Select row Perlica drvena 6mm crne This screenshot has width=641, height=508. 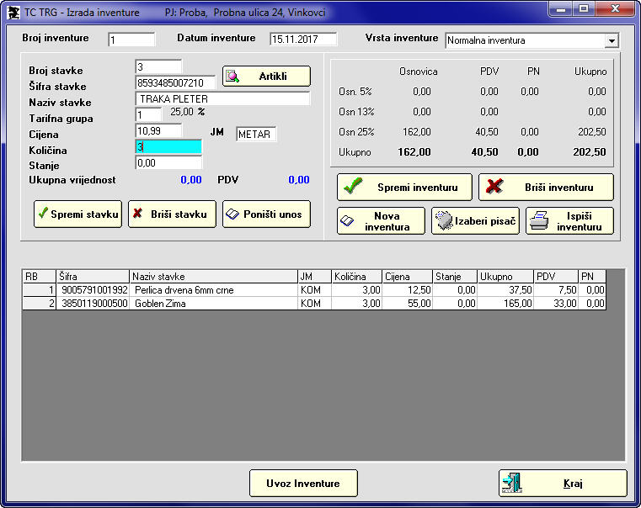[x=214, y=290]
